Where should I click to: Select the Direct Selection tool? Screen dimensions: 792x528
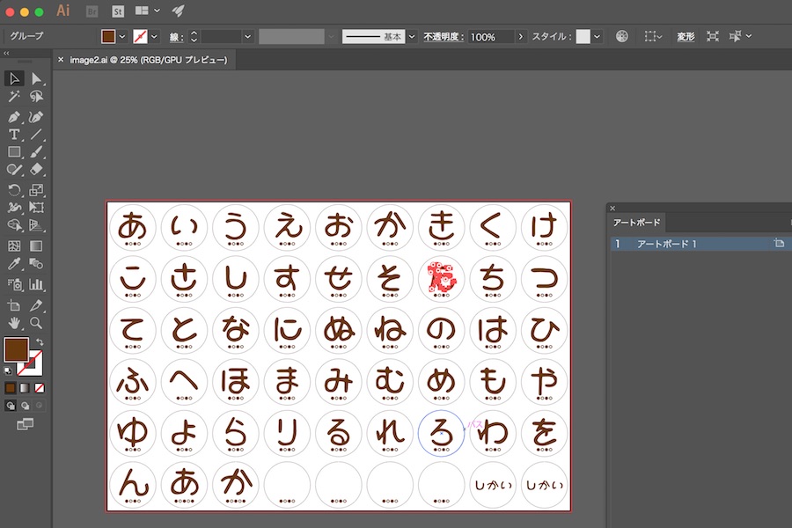(37, 79)
